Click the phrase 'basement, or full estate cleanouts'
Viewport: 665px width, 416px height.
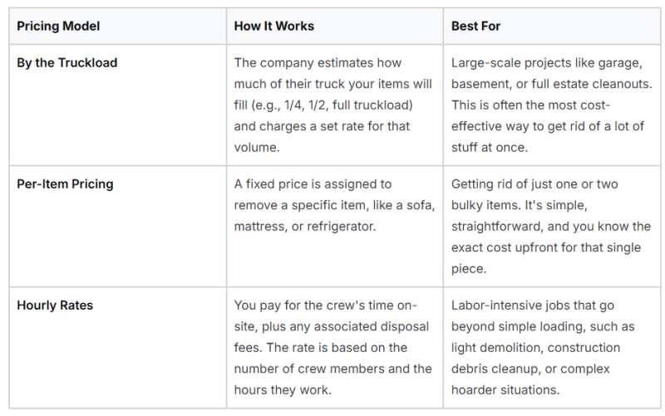pos(550,84)
